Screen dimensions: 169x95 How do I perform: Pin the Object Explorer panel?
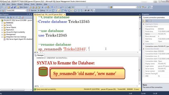(x=29, y=14)
